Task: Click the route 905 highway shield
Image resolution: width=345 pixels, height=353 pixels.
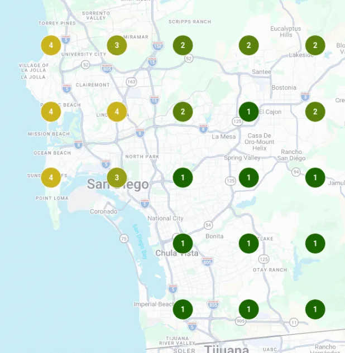Action: 240,321
